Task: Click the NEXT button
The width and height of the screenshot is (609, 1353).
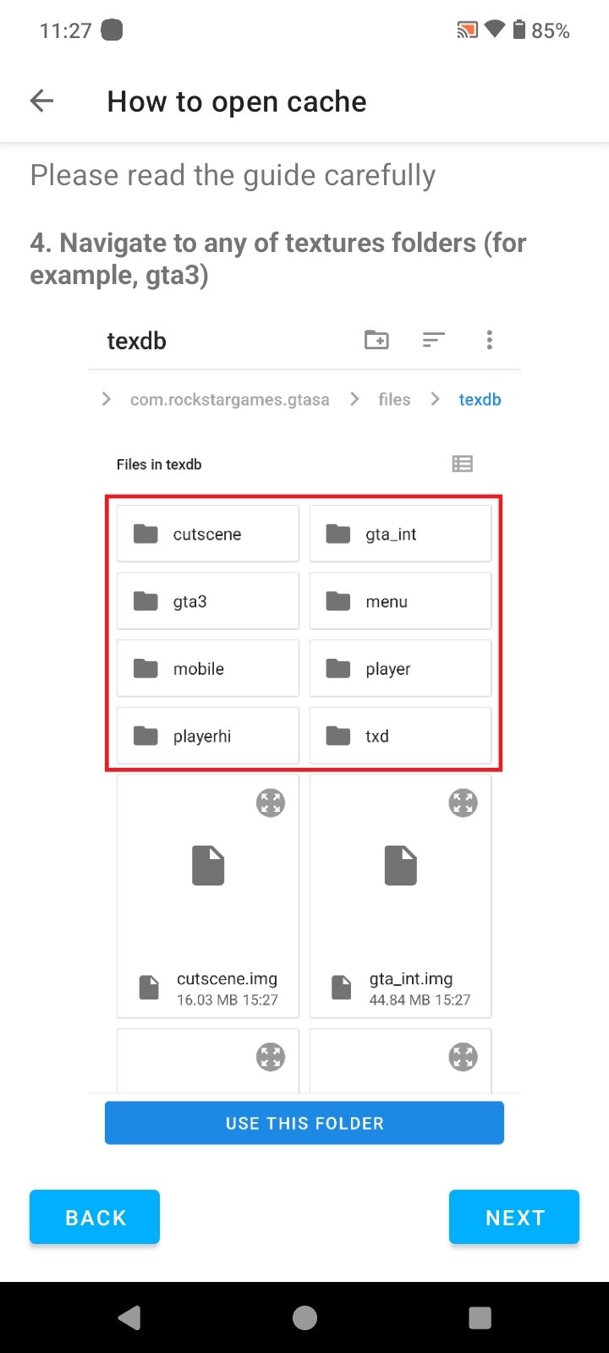Action: [x=514, y=1217]
